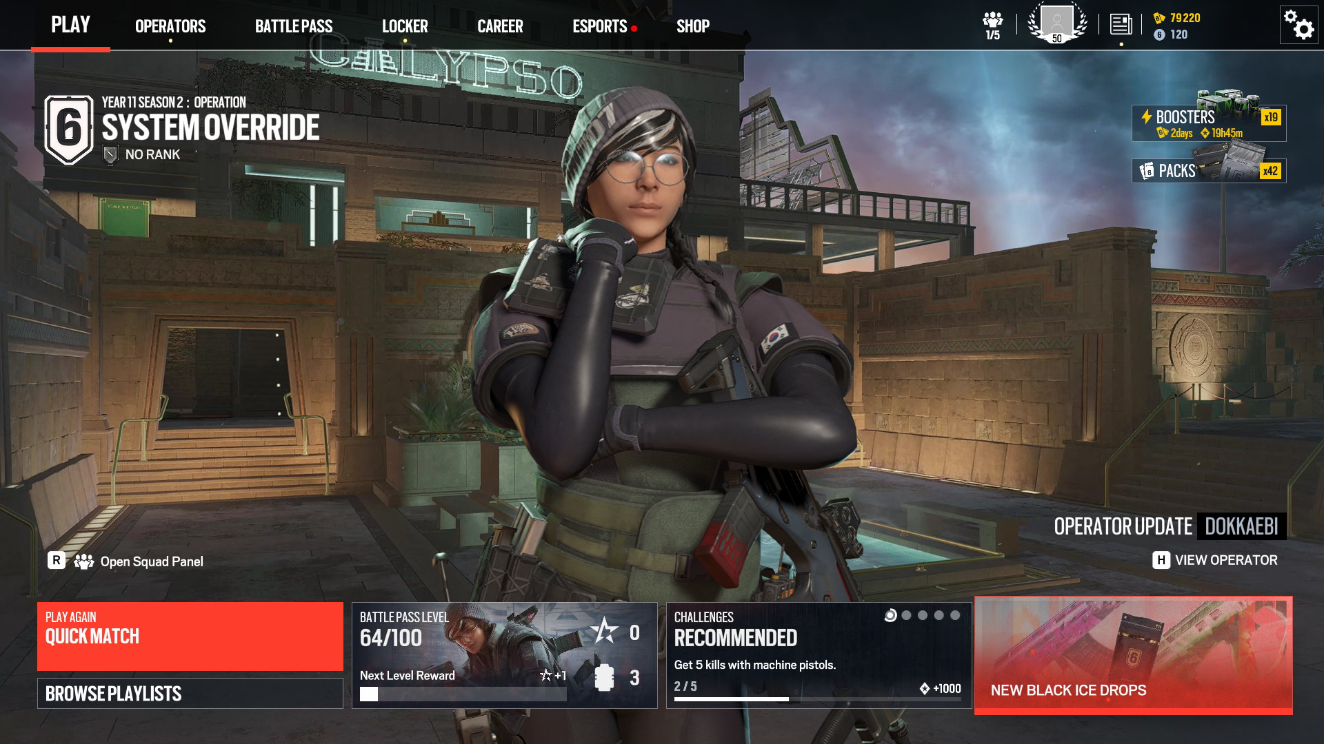This screenshot has width=1324, height=744.
Task: Click the No Rank badge icon
Action: [x=110, y=155]
